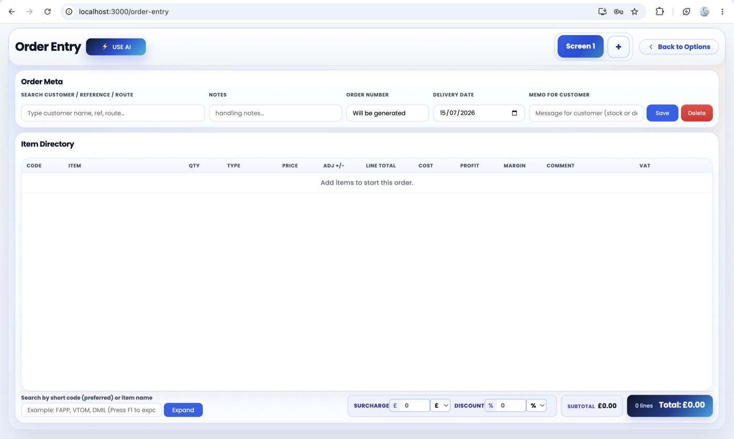Click the browser forward arrow
The height and width of the screenshot is (439, 734).
click(29, 12)
